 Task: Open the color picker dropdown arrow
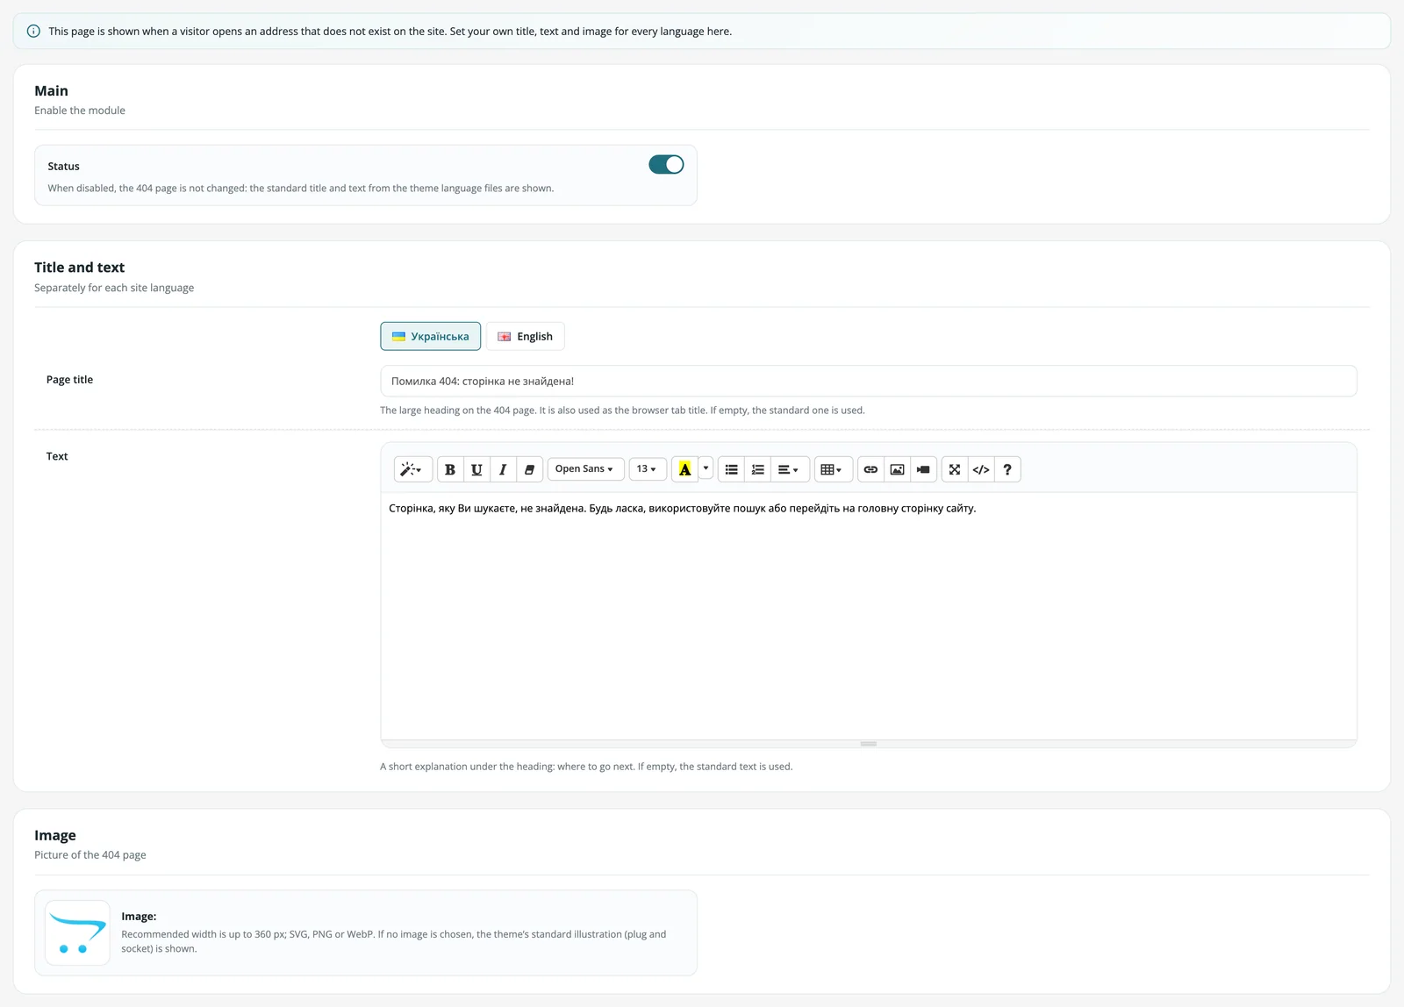pyautogui.click(x=706, y=468)
